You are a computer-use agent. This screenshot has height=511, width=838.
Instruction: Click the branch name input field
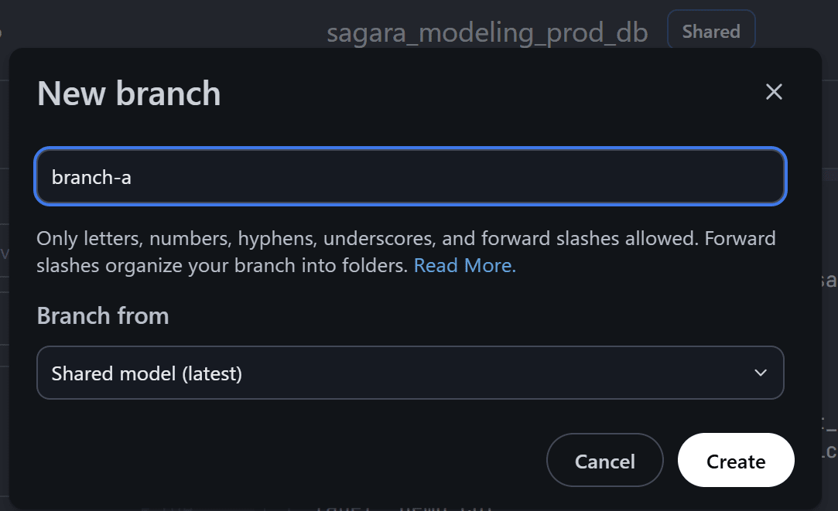click(x=410, y=177)
